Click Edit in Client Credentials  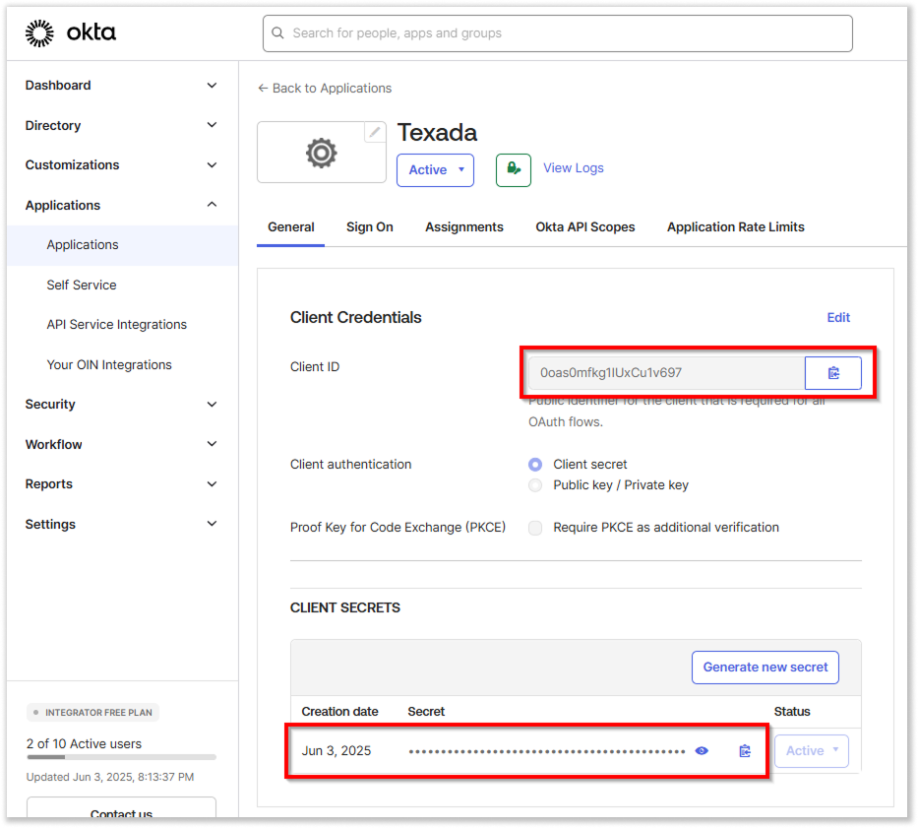tap(838, 317)
